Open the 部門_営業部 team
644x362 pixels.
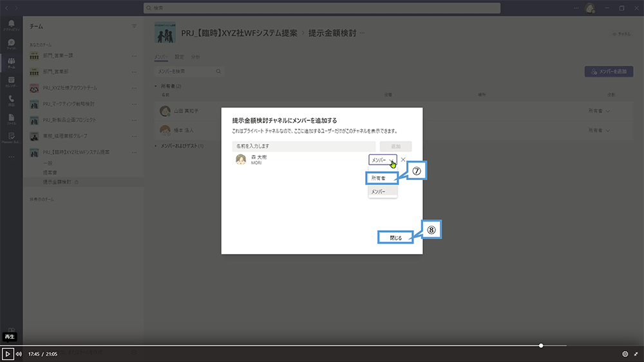pyautogui.click(x=55, y=72)
